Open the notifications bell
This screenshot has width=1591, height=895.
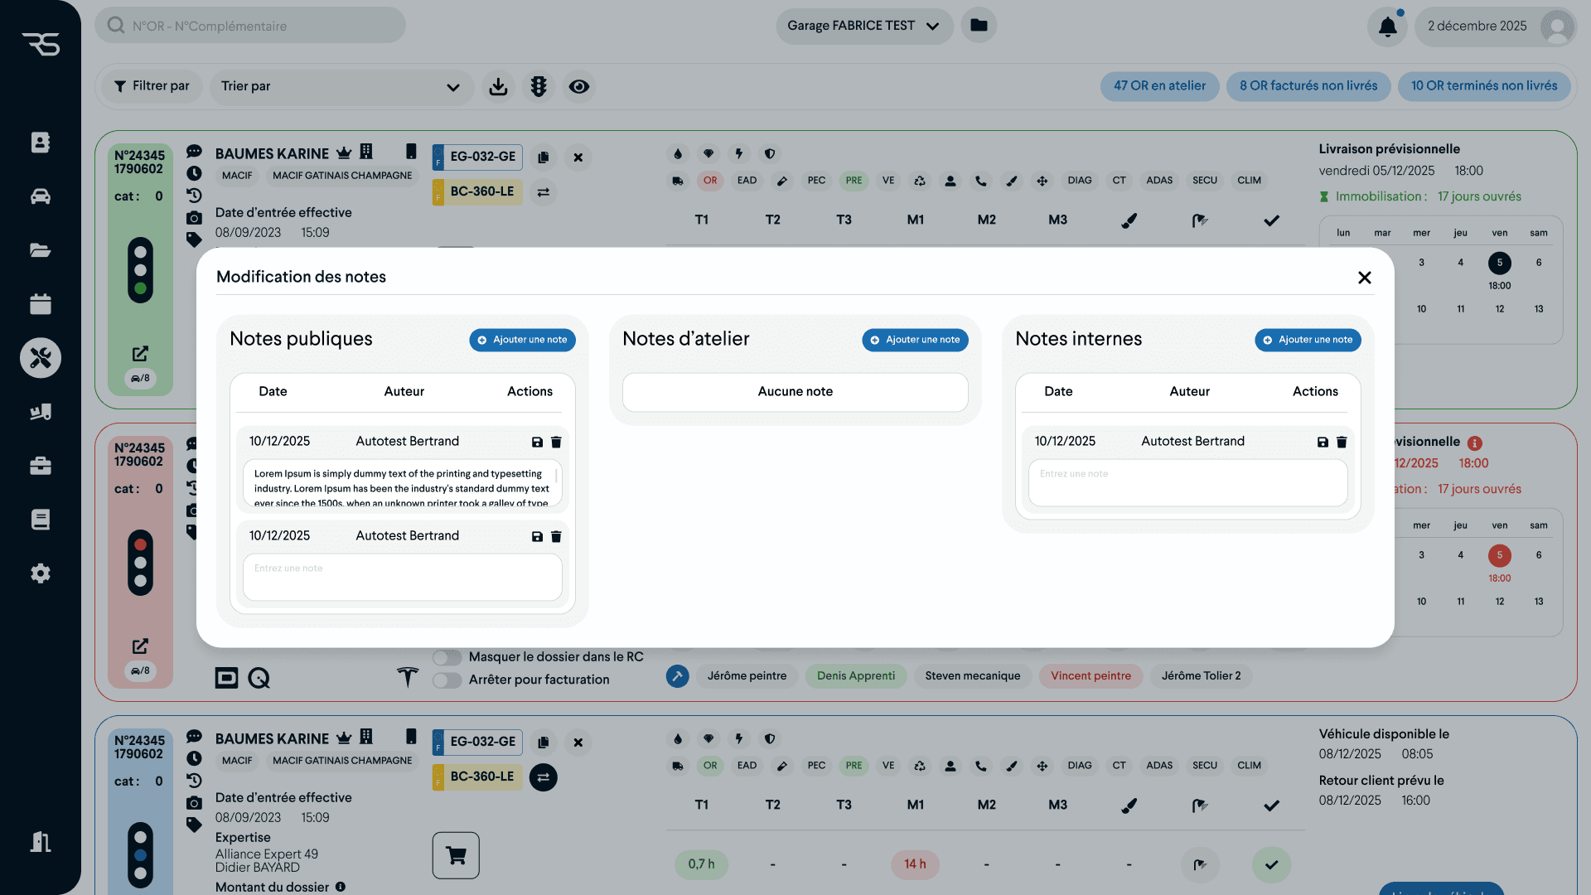[x=1387, y=27]
